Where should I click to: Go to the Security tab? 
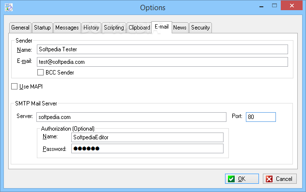[200, 28]
